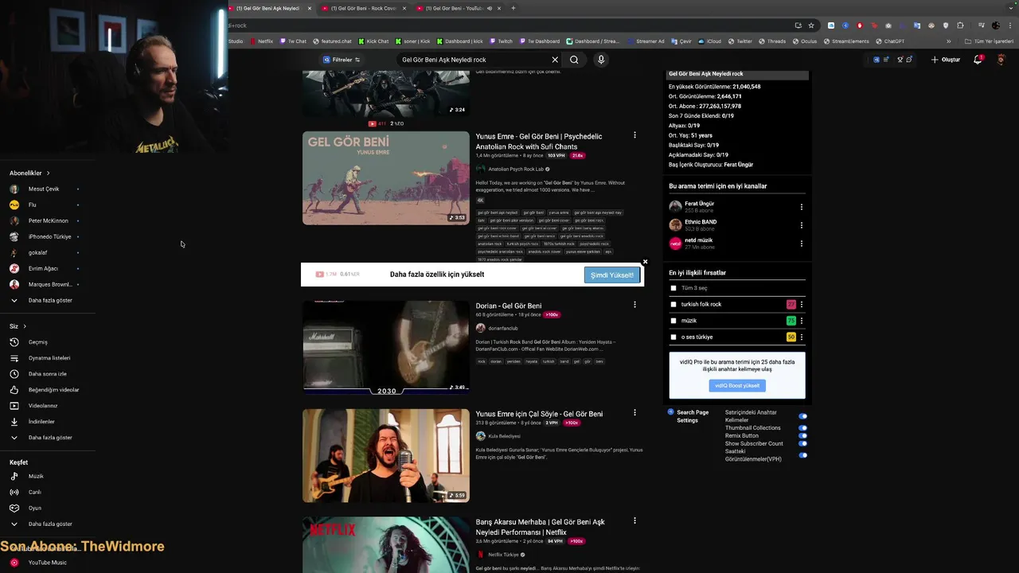The image size is (1019, 573).
Task: Toggle Saatteki Görüntülenmeler(VPH) switch
Action: tap(802, 455)
